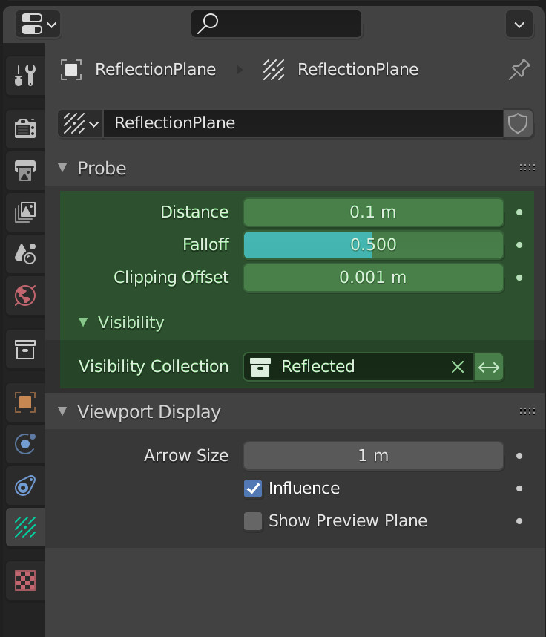
Task: Open the light probe data-block dropdown
Action: [81, 123]
